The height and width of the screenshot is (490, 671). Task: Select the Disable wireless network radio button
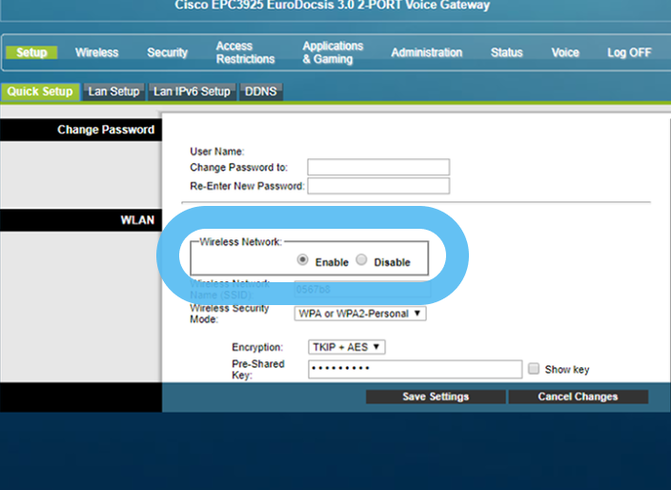click(361, 260)
